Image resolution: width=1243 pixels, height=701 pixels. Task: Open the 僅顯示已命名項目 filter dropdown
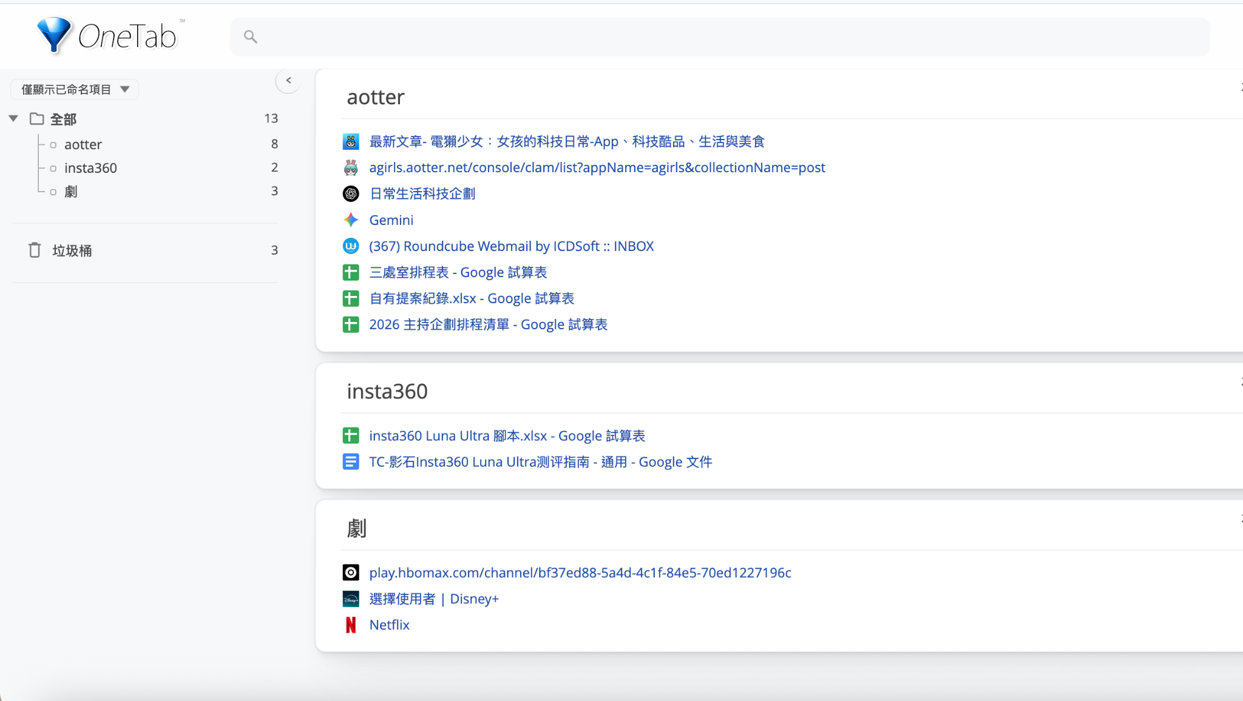[x=75, y=89]
